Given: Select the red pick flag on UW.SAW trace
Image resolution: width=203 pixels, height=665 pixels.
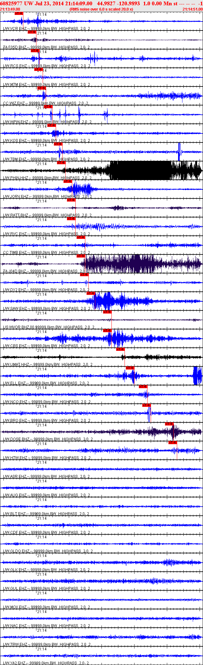Looking at the screenshot, I should coord(91,293).
